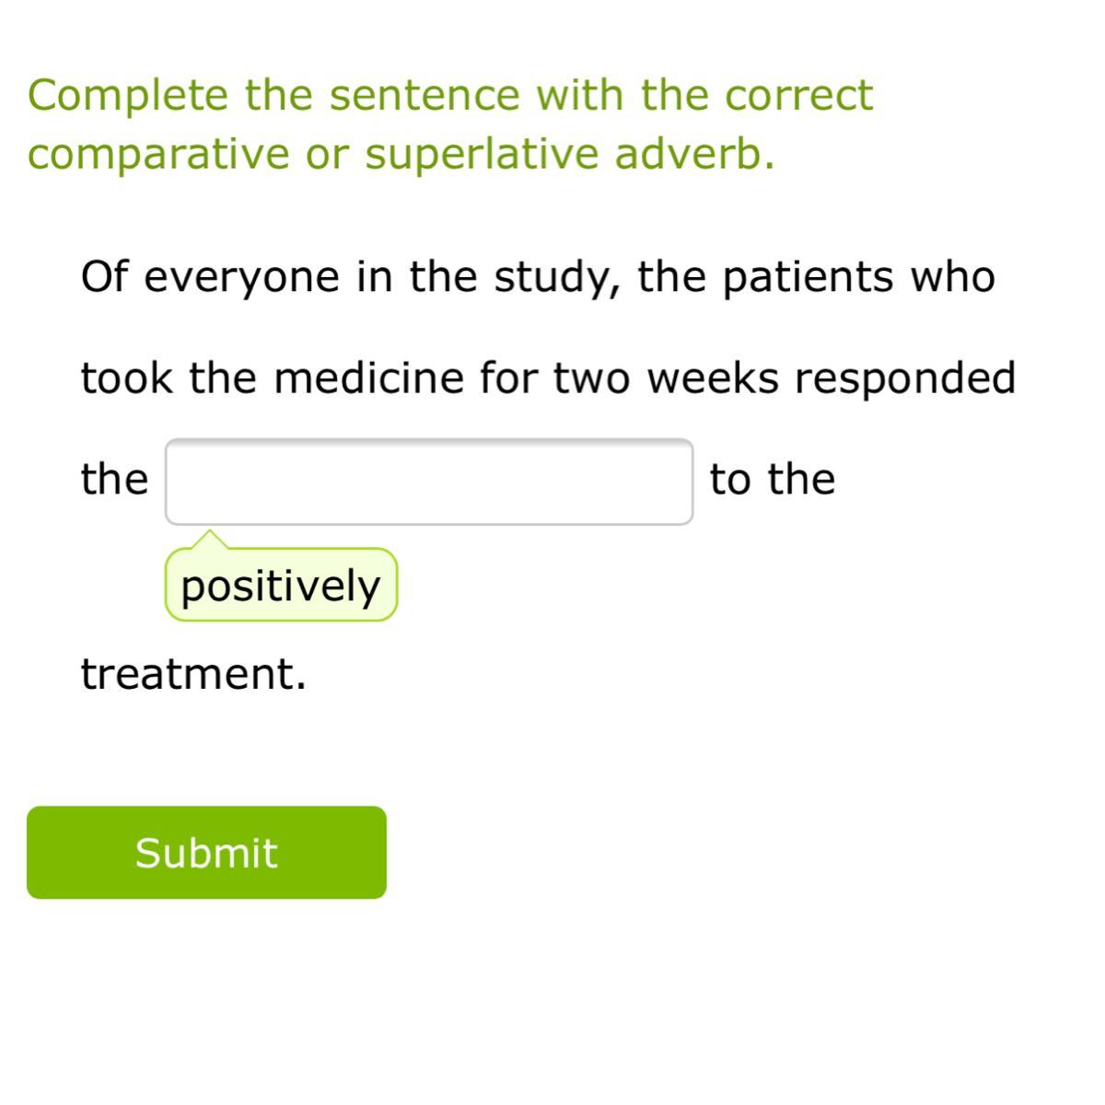Click the word 'took' in the sentence
The width and height of the screenshot is (1105, 1105).
coord(127,378)
